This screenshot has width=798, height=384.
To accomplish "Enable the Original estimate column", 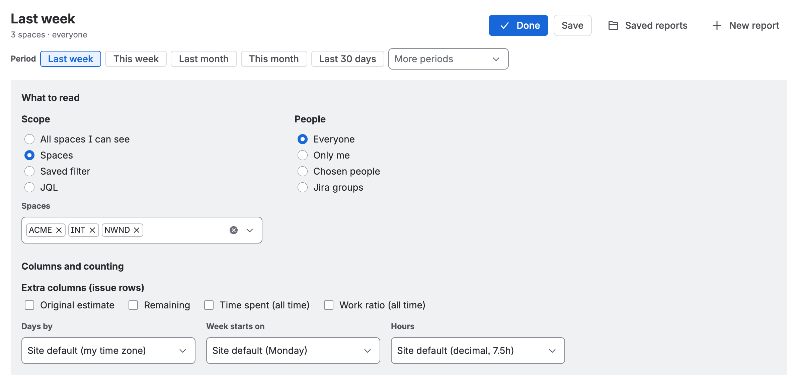I will pos(29,305).
